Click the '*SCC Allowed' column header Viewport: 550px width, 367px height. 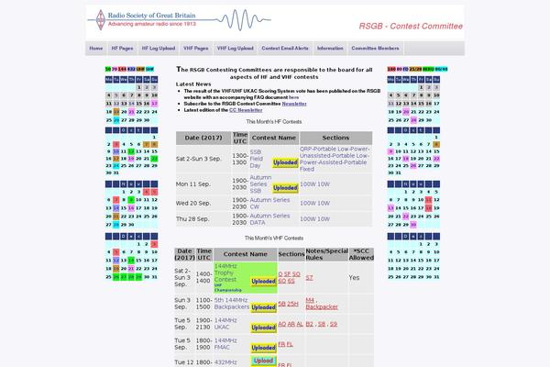[x=361, y=254]
